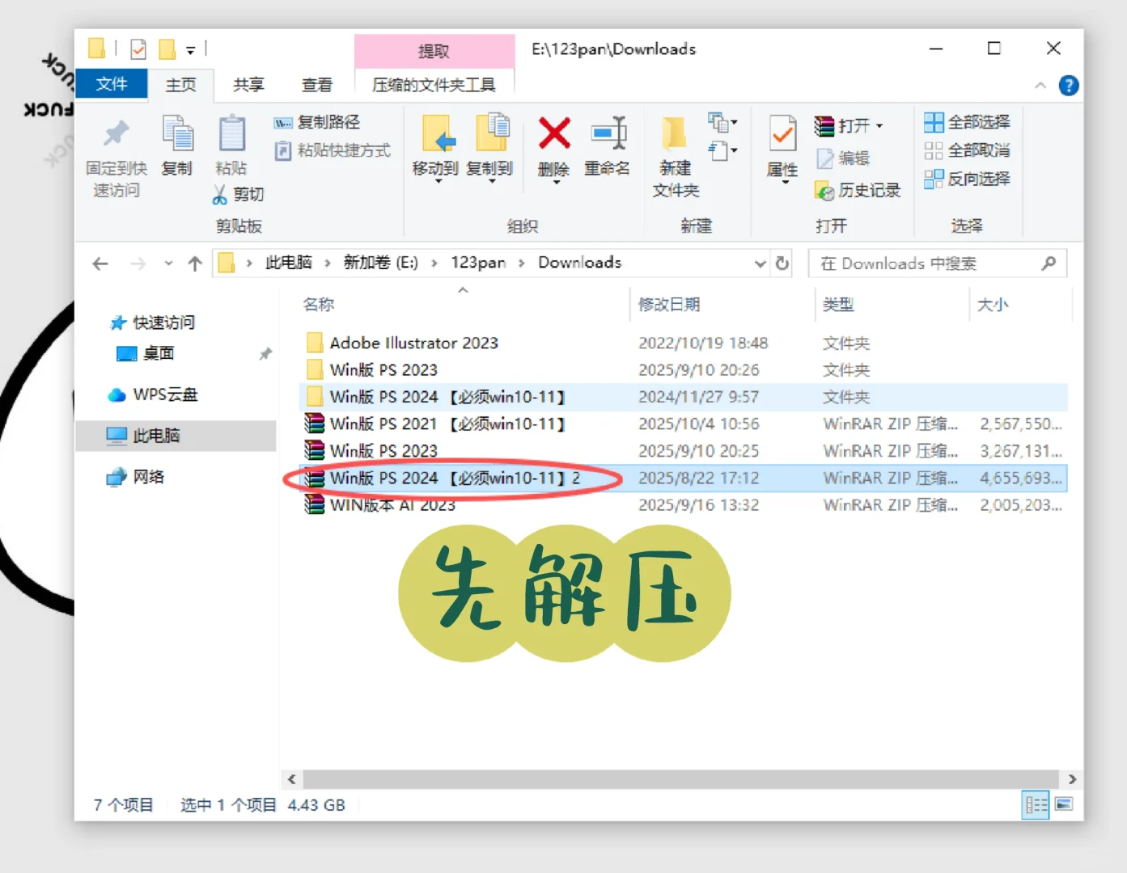This screenshot has height=873, width=1127.
Task: Switch to large thumbnail view
Action: 1065,805
